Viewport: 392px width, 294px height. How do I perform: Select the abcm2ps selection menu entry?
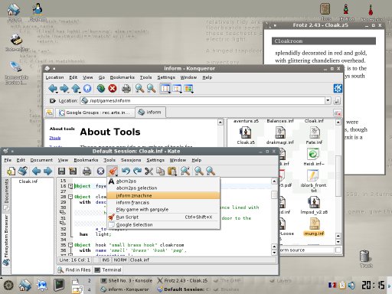point(163,188)
